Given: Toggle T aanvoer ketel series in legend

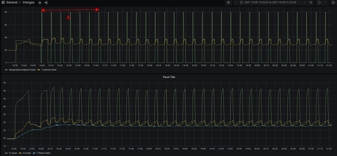Looking at the screenshot, I should 47,70.
